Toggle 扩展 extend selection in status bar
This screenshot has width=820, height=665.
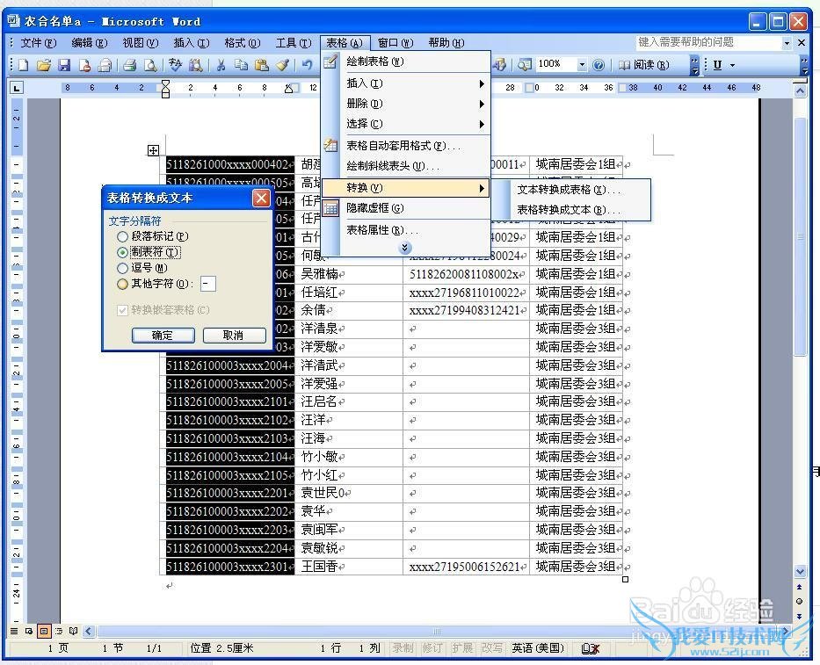461,648
